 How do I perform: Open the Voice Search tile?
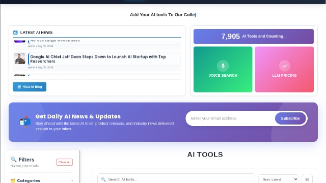point(223,69)
